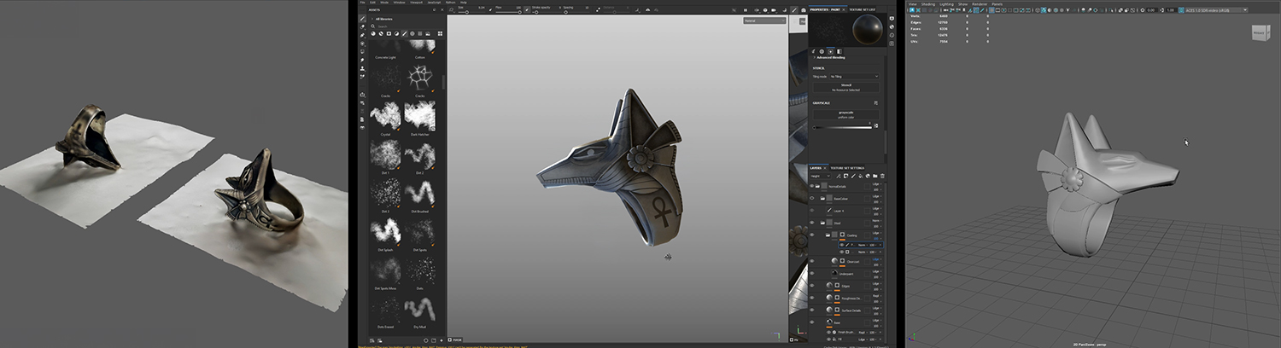Click the grayscale uniform color button

coord(845,113)
